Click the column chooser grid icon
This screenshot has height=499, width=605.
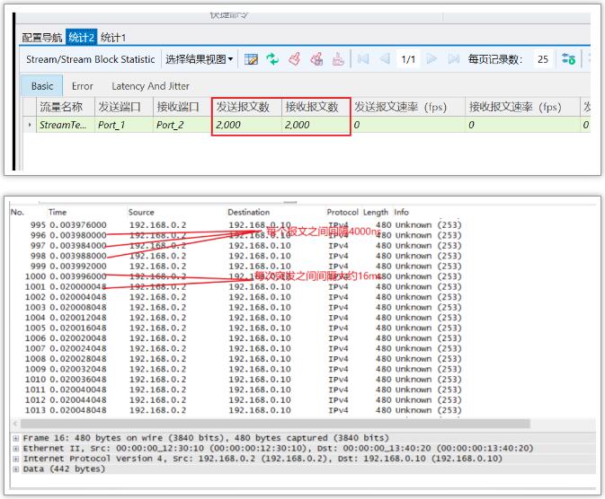click(252, 59)
